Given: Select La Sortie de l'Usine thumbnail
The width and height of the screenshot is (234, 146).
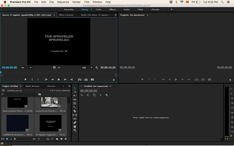Looking at the screenshot, I should click(50, 102).
